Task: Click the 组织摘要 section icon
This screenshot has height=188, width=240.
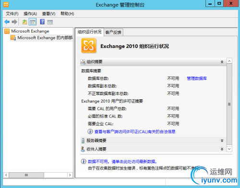Action: point(83,61)
